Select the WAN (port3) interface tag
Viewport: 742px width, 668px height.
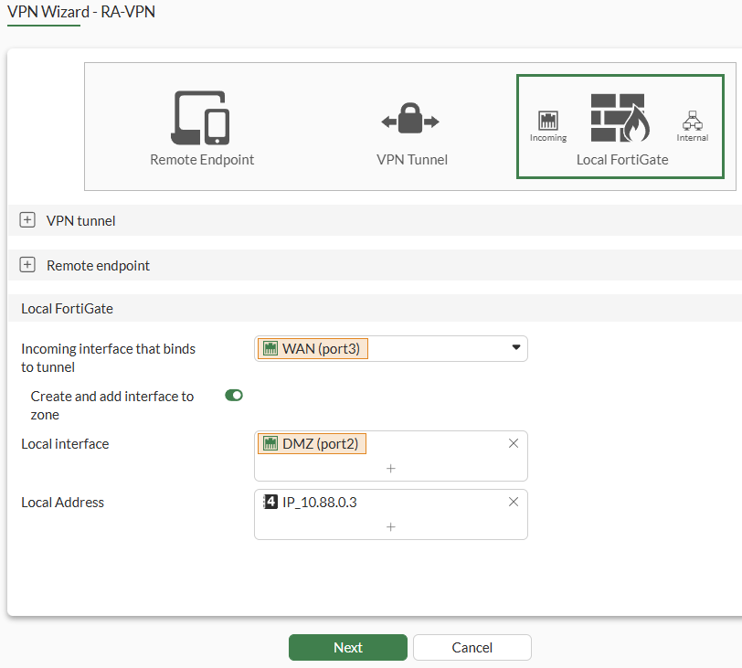311,348
